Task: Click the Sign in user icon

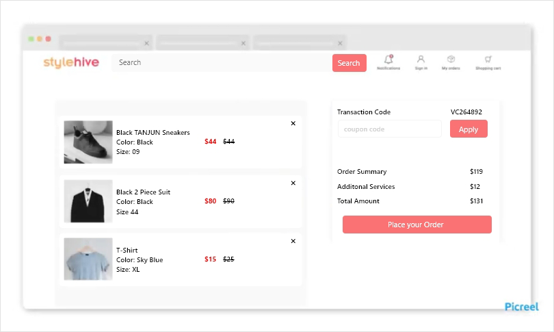Action: [421, 59]
